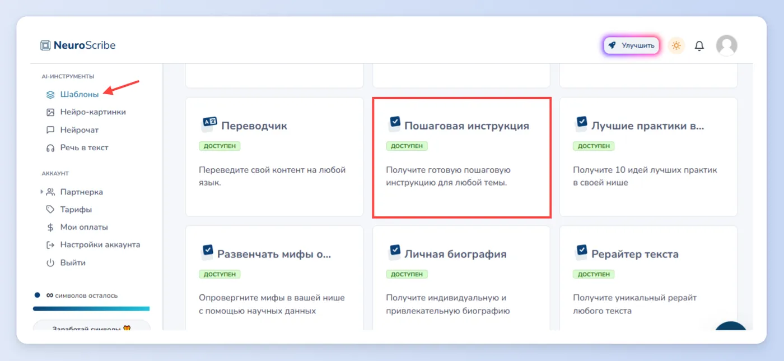
Task: Click the Настройки аккаунта arrow icon
Action: point(50,245)
